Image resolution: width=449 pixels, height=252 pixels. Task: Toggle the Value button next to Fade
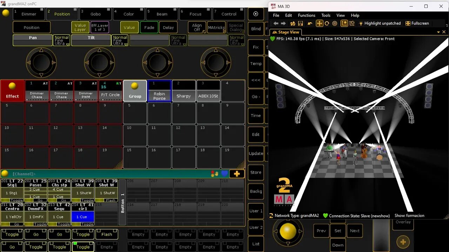click(x=129, y=27)
